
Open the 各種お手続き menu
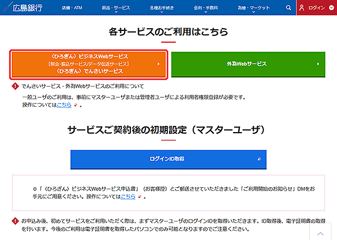tap(162, 8)
